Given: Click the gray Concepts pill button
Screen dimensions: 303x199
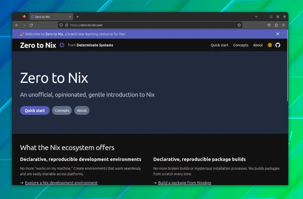Looking at the screenshot, I should tap(62, 111).
